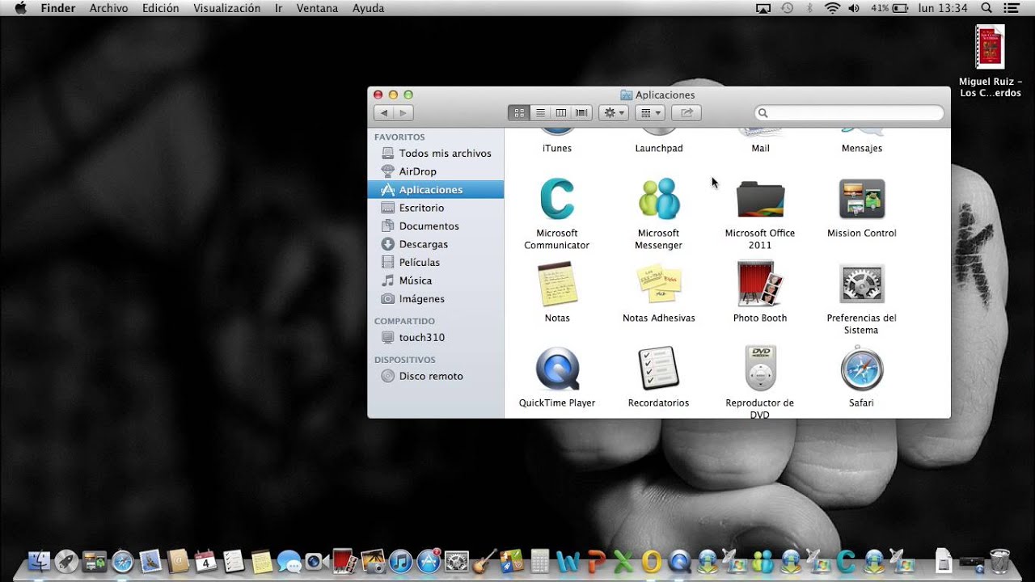The image size is (1035, 582).
Task: Switch Finder to icon view
Action: pos(519,113)
